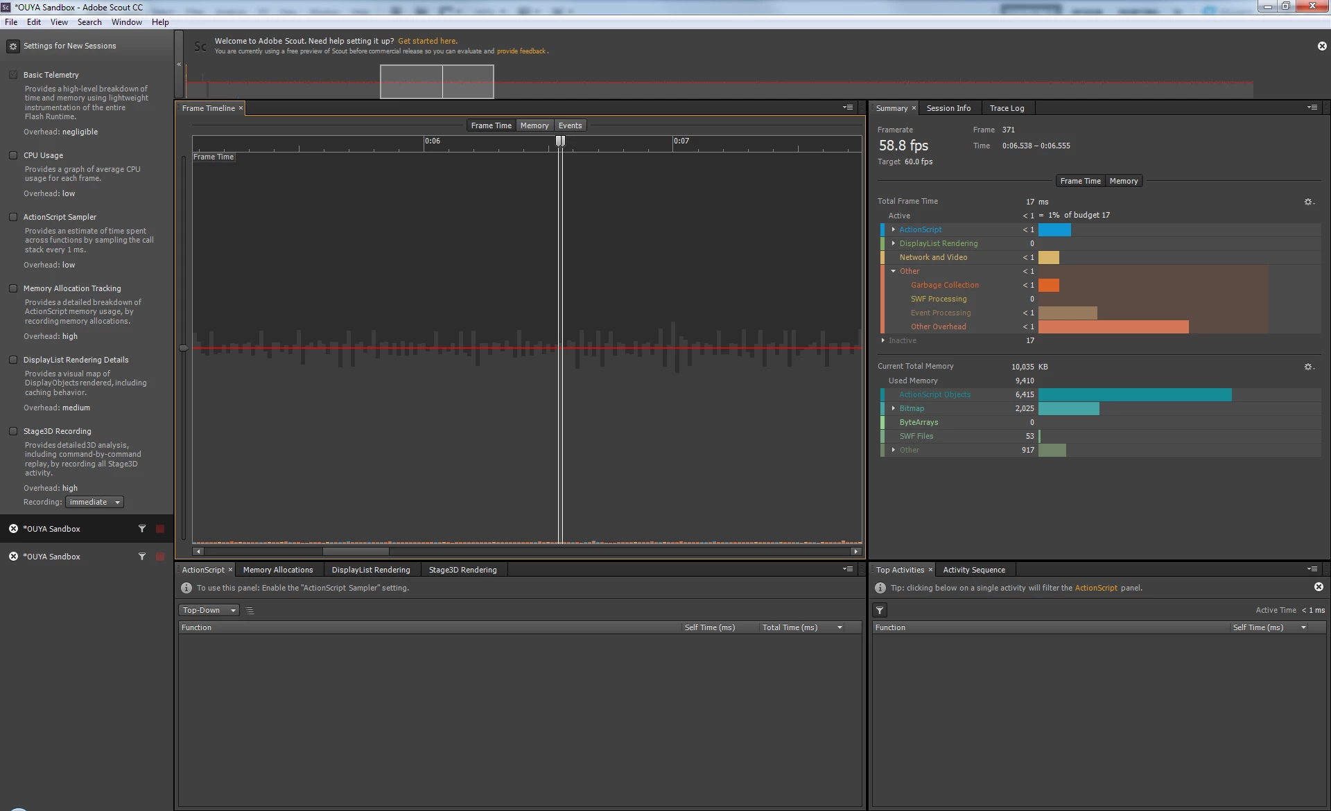Open the Current Total Memory gear options

point(1308,367)
